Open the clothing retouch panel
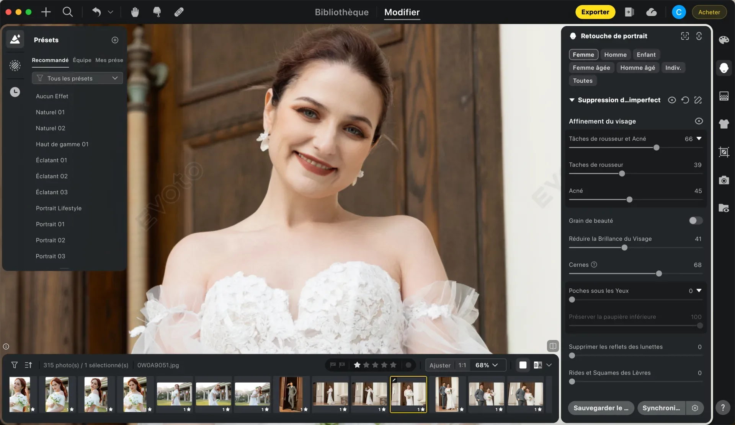735x425 pixels. click(724, 124)
